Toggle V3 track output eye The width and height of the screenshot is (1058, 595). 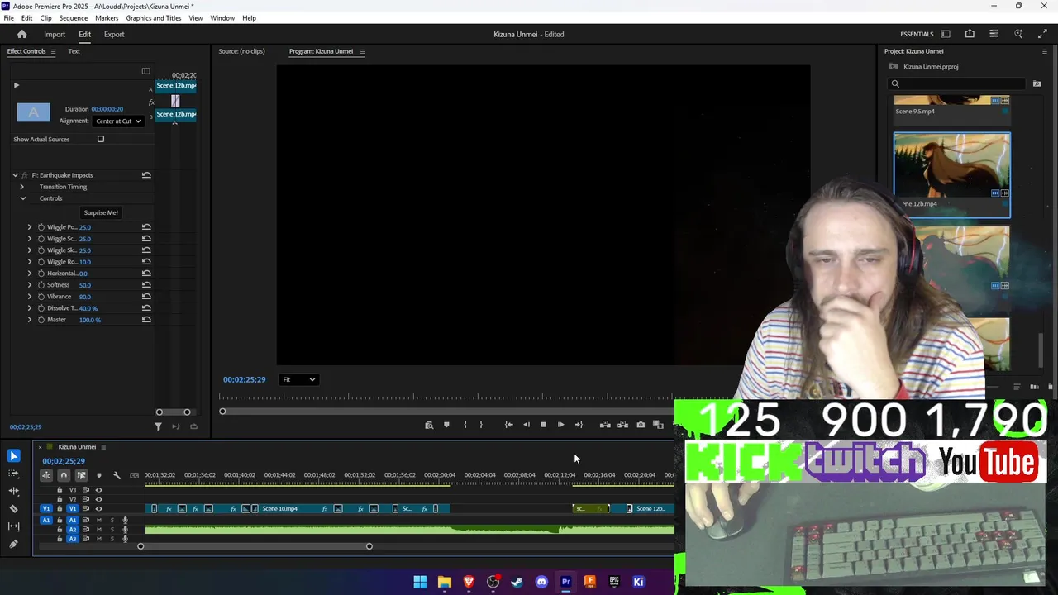click(x=98, y=490)
